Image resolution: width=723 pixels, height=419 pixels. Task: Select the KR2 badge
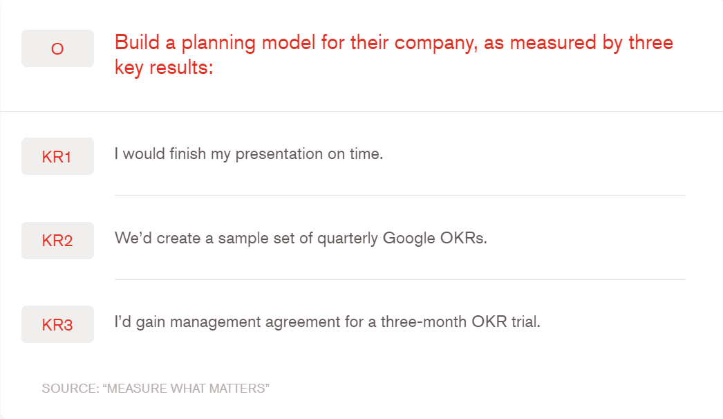57,241
